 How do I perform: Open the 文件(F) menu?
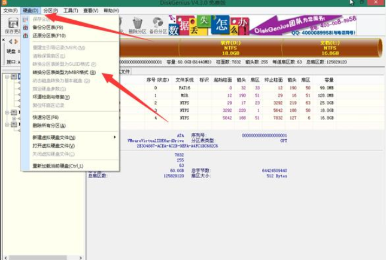click(10, 11)
